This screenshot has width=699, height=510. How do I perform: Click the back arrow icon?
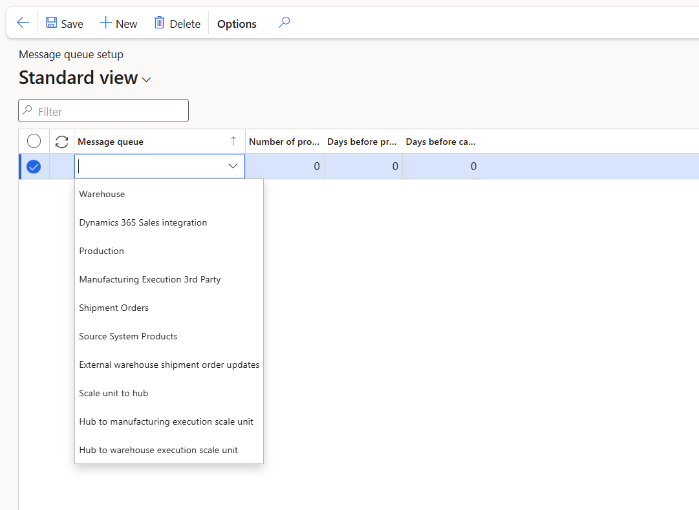[23, 23]
